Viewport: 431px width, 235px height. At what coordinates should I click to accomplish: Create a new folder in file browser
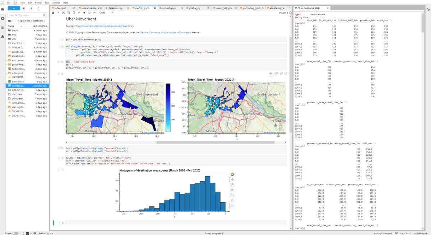pos(24,8)
